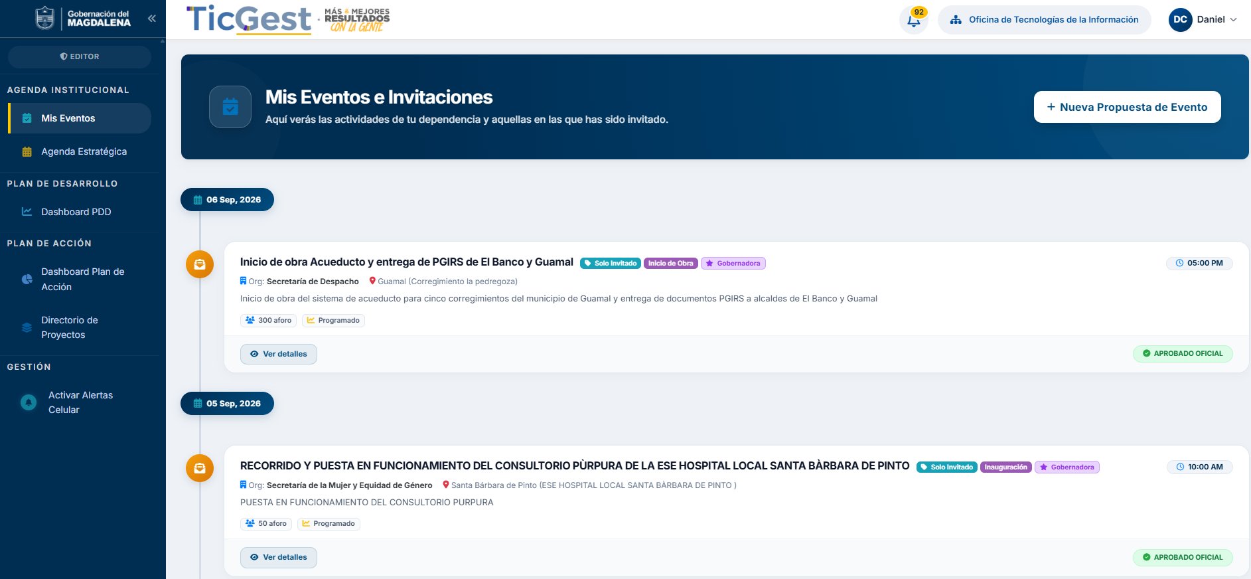Viewport: 1251px width, 579px height.
Task: Select Activar Alertas Celular
Action: [80, 402]
